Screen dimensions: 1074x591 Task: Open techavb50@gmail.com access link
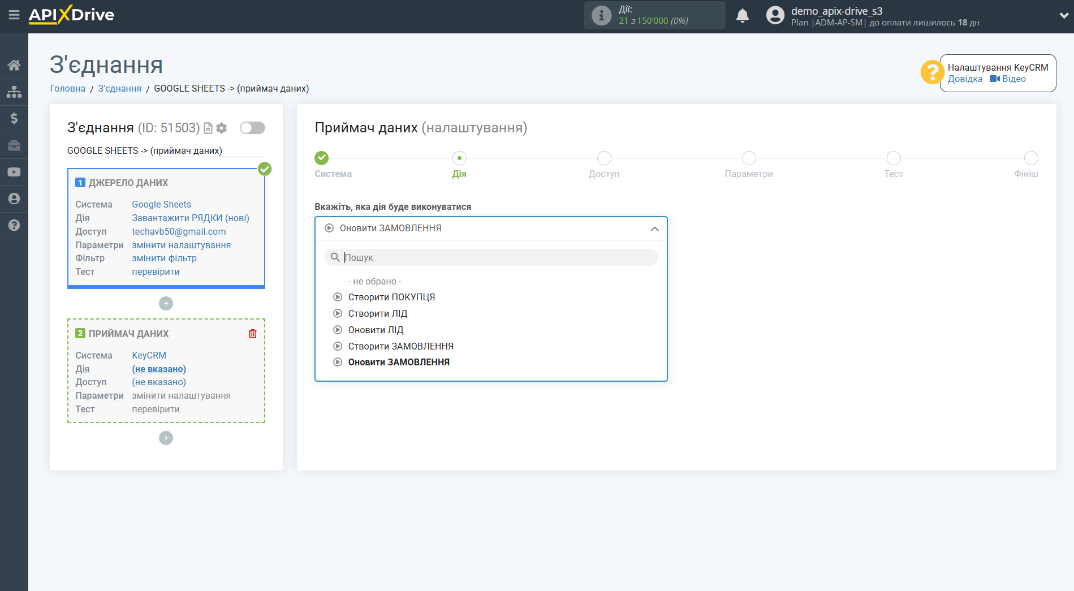(179, 231)
